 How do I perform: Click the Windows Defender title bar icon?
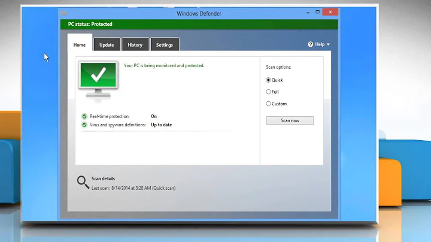[64, 13]
